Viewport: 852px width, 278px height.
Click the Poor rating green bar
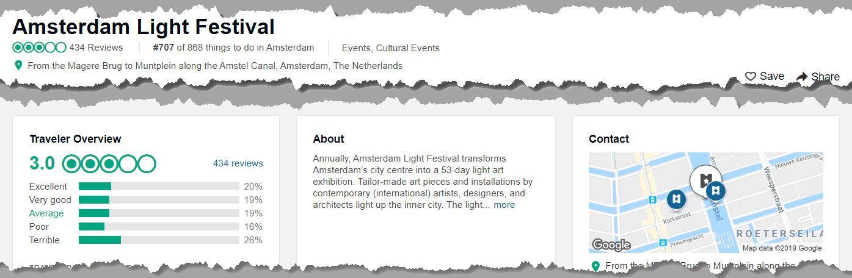tap(92, 227)
